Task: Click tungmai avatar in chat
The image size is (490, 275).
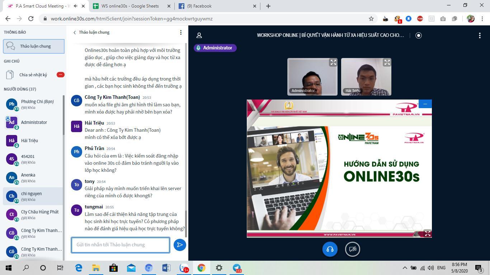Action: [x=76, y=210]
